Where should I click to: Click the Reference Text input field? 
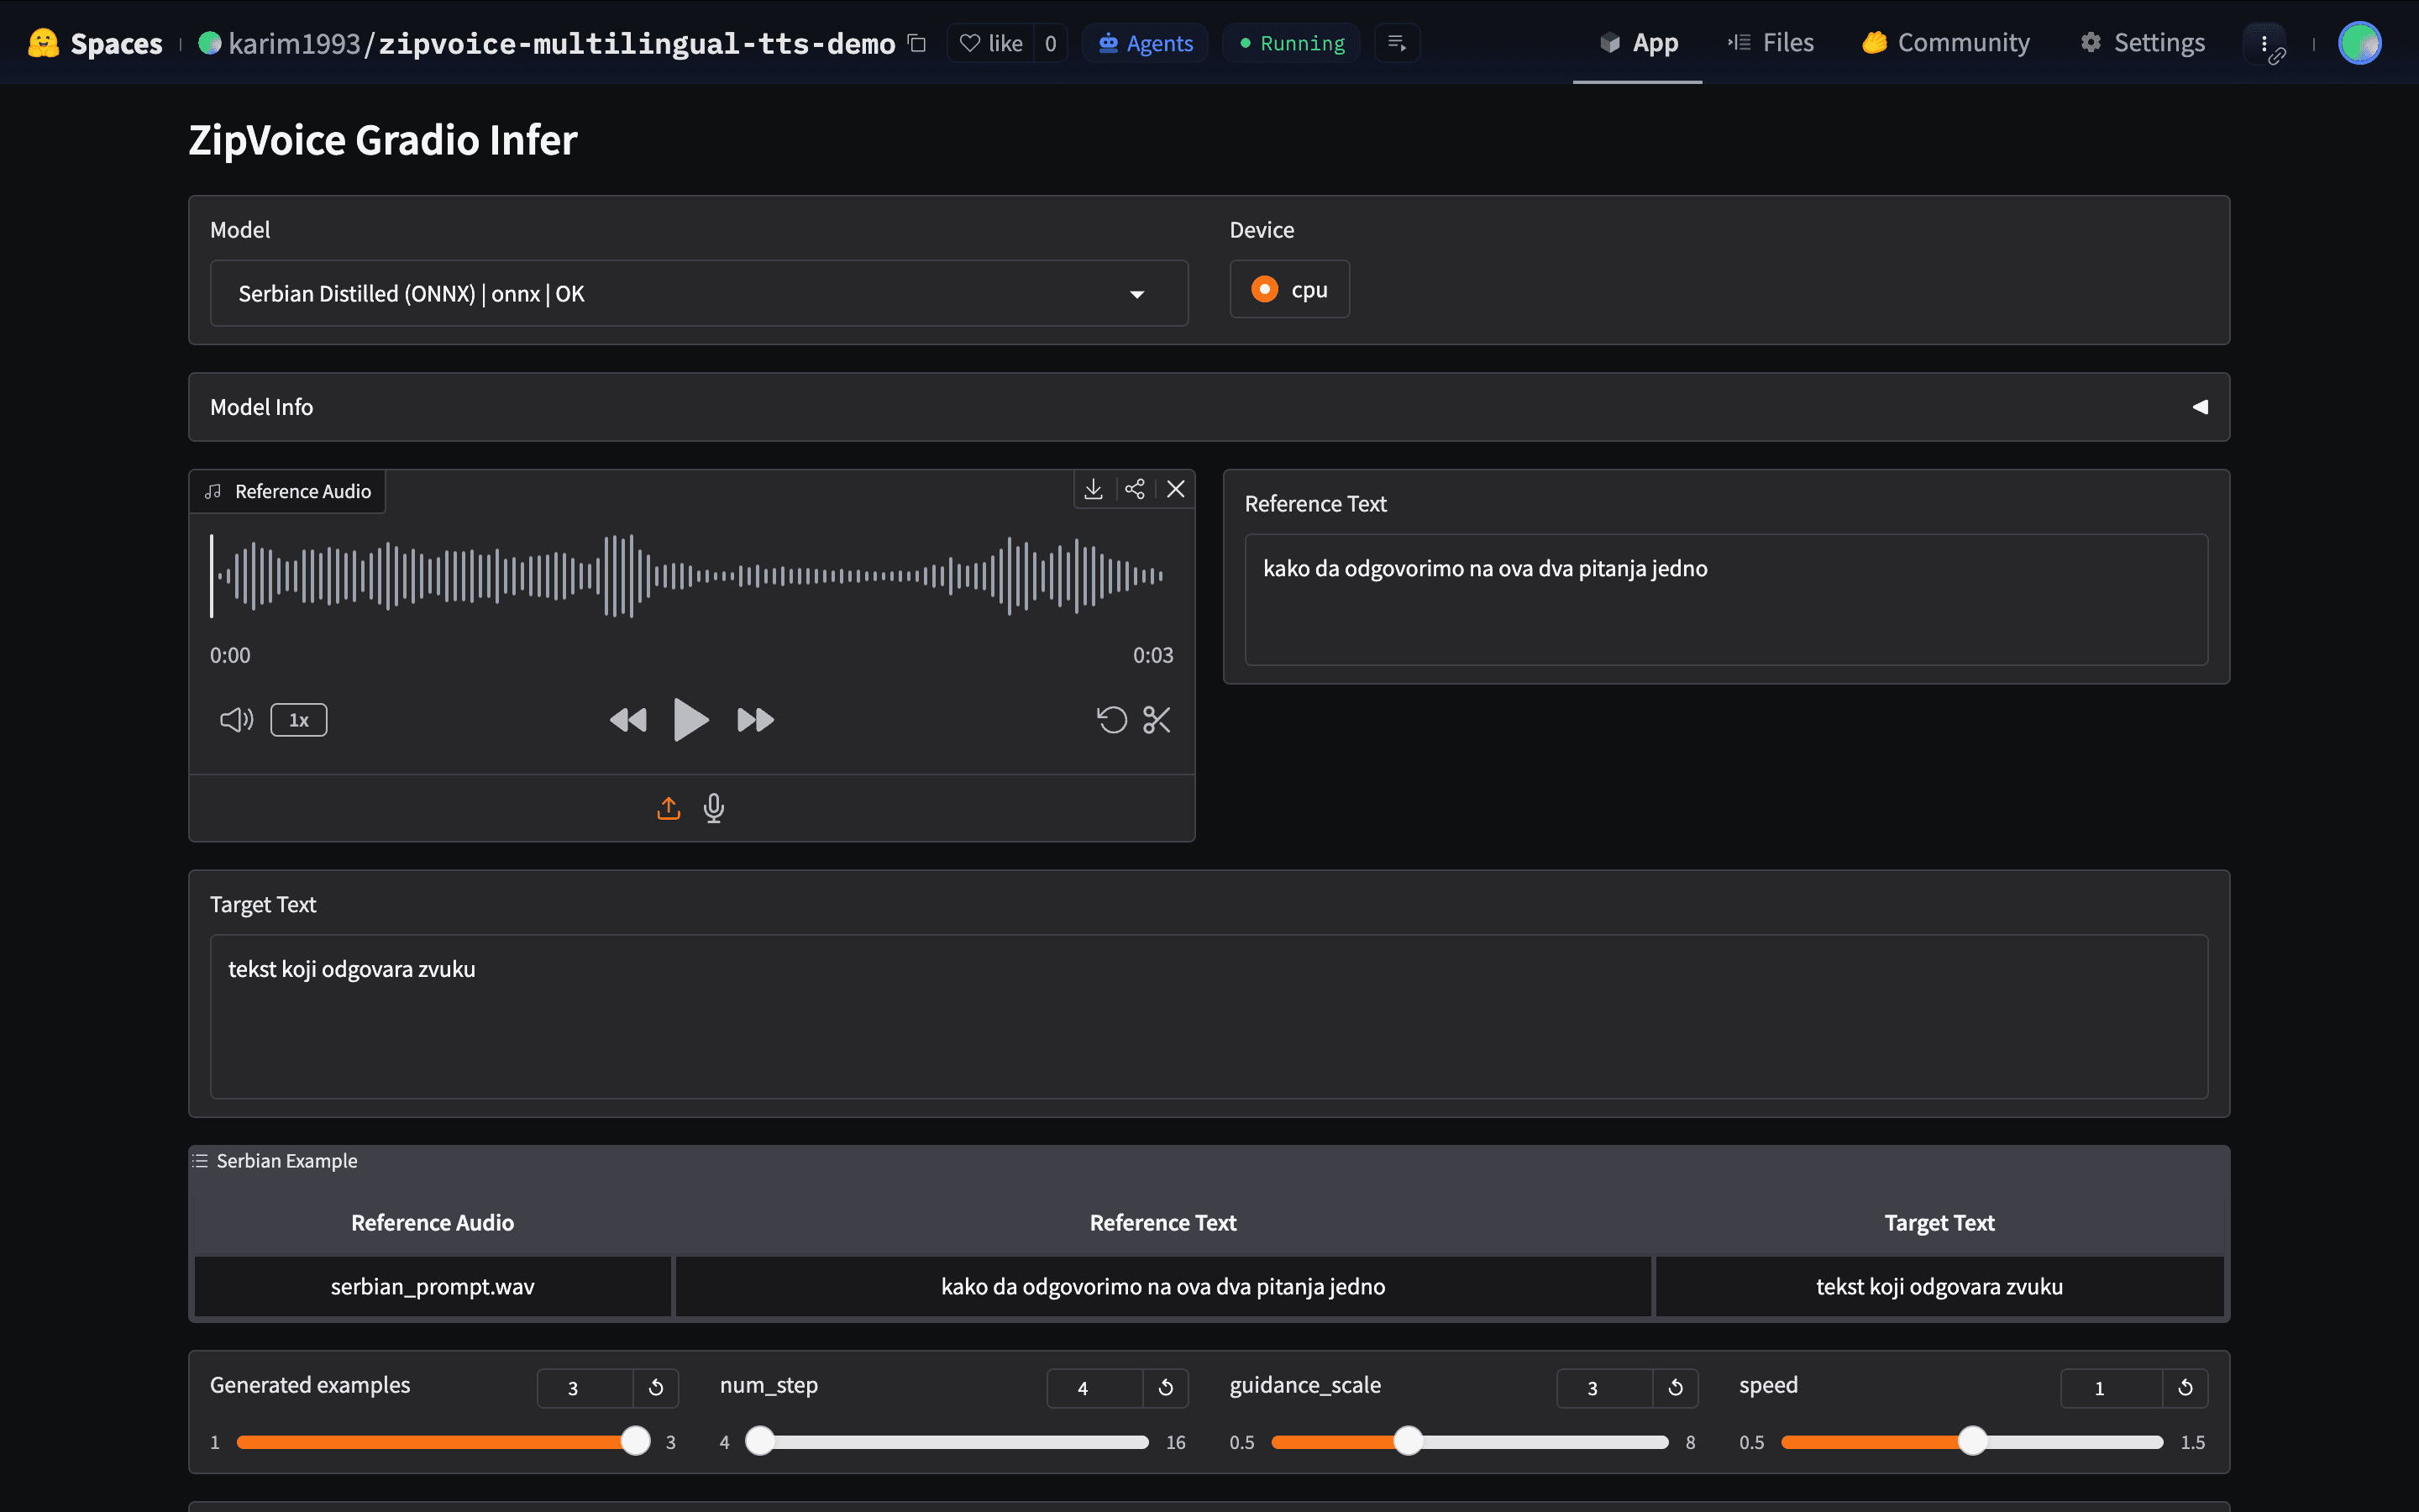[x=1725, y=599]
